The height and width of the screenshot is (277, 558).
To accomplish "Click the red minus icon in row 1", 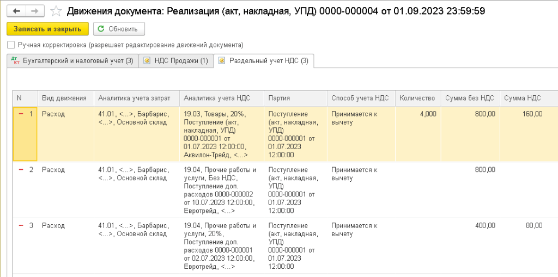I will (21, 114).
